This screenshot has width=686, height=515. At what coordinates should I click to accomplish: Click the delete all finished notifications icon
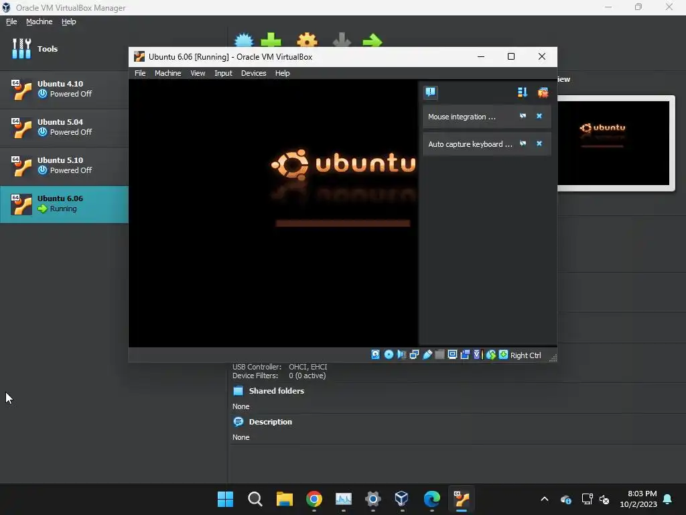click(543, 92)
